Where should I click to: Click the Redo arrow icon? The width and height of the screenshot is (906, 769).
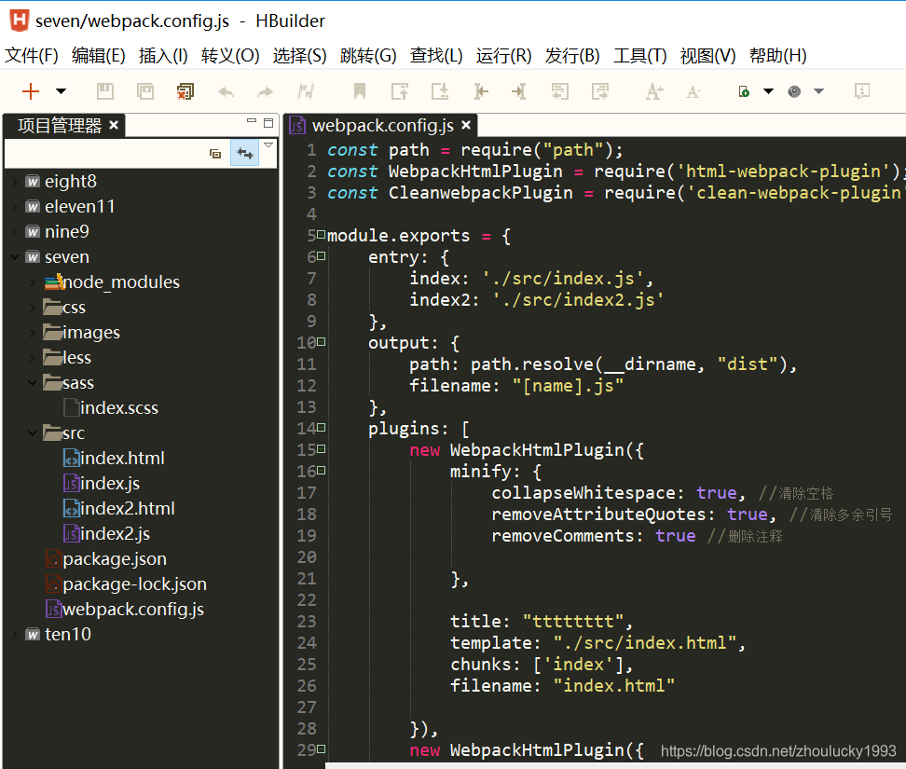click(266, 90)
